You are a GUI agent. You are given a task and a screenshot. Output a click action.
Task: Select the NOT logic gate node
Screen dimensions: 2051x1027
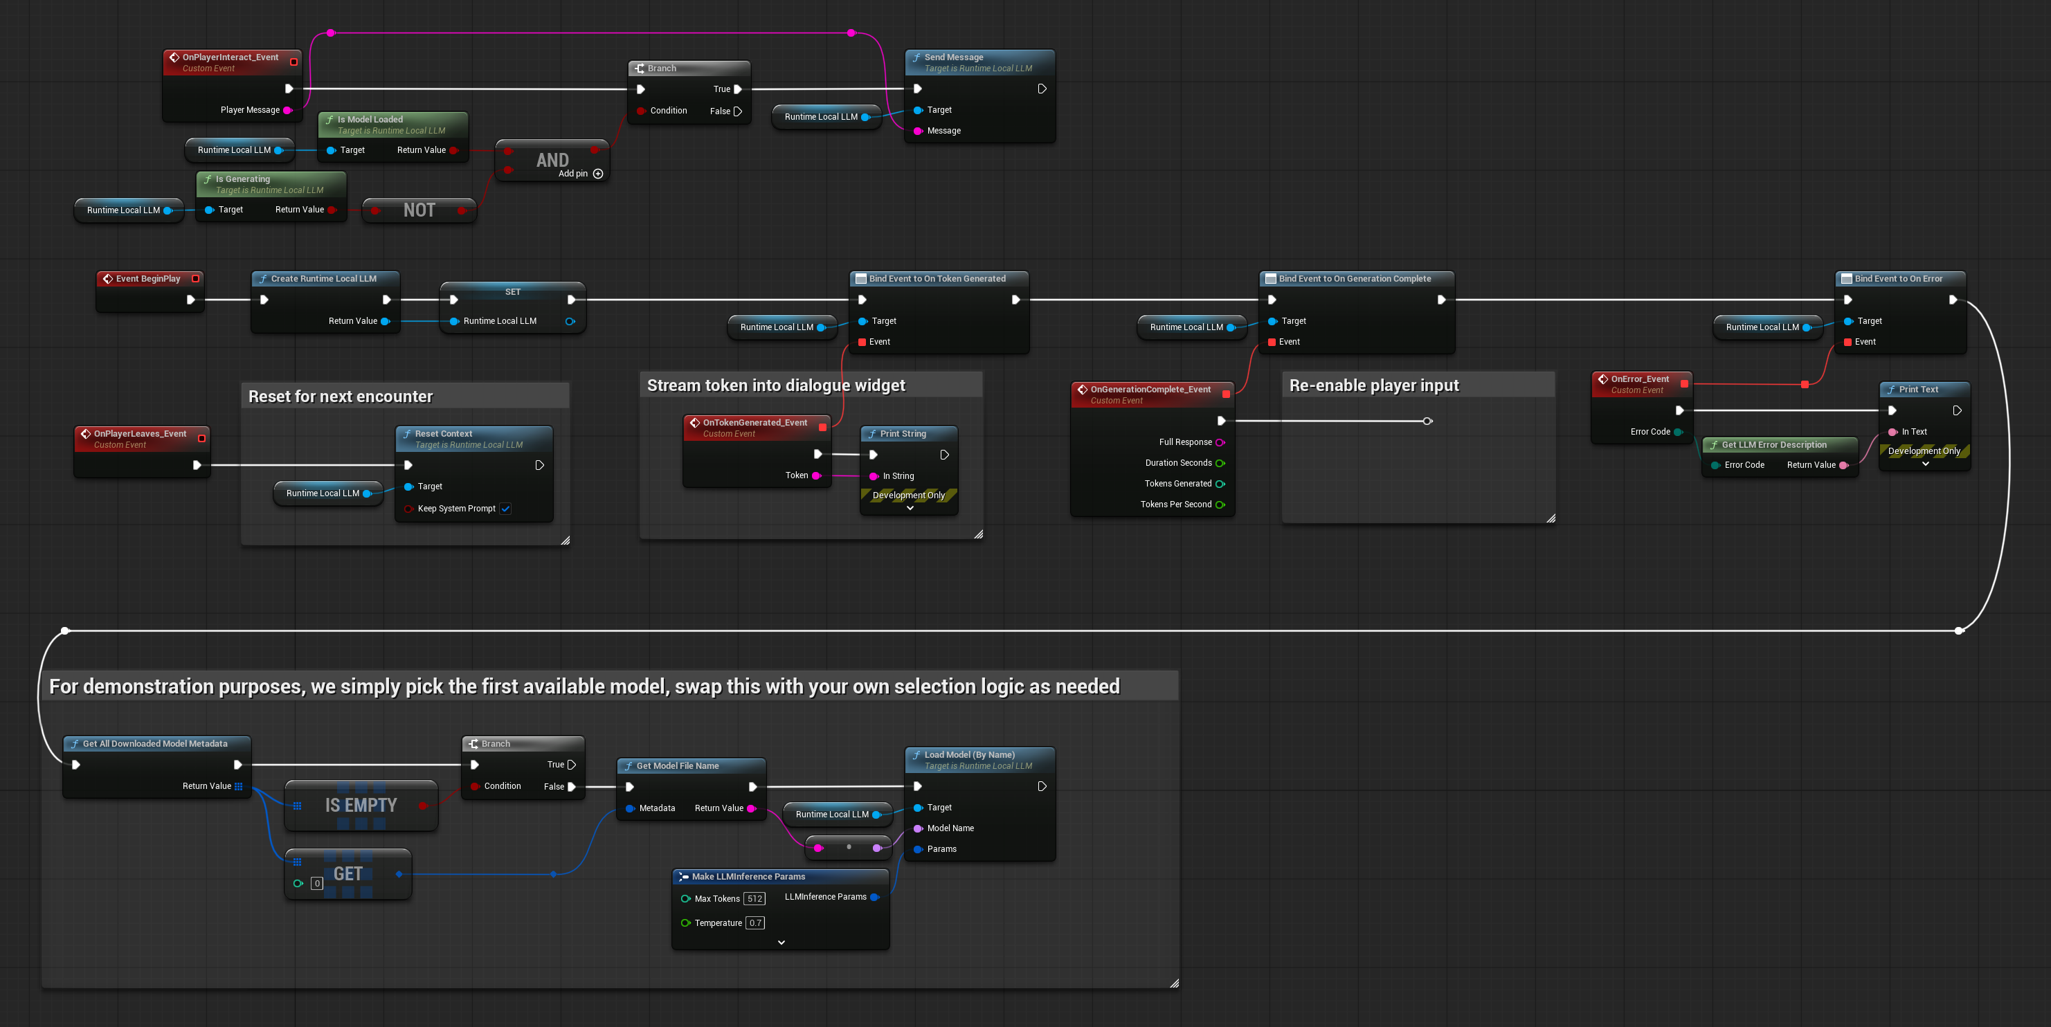(x=418, y=210)
